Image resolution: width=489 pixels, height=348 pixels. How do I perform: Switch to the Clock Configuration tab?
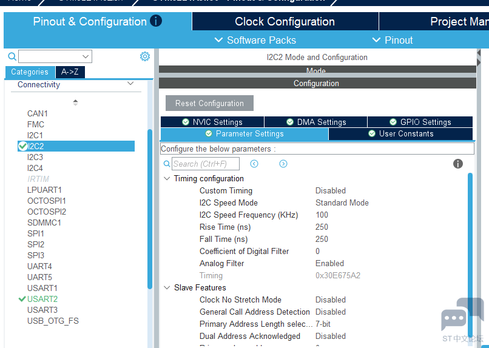pos(285,21)
